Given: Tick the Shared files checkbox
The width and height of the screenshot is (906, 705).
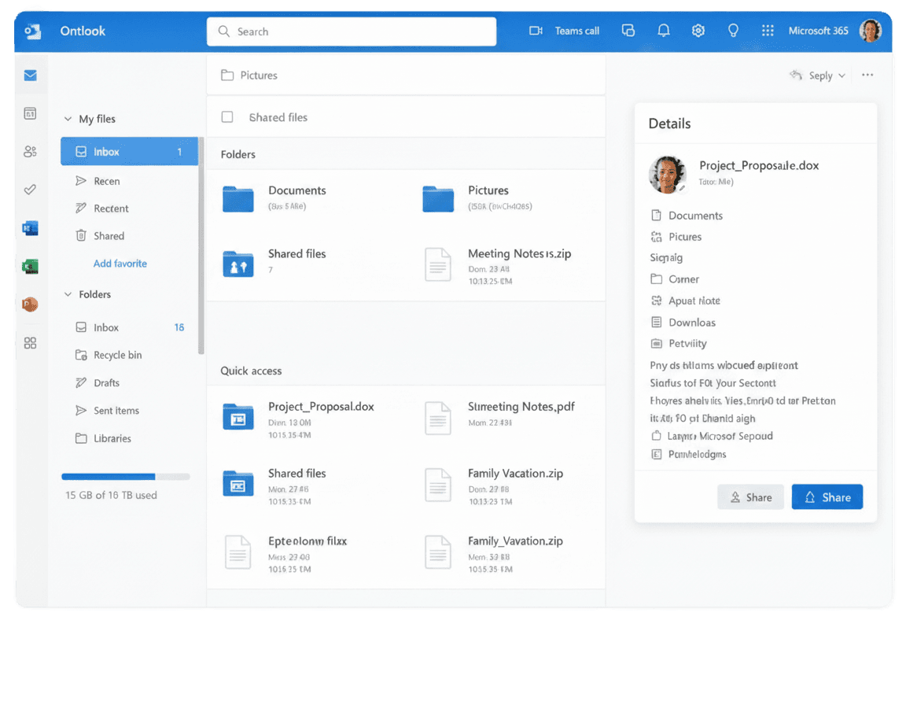Looking at the screenshot, I should 227,116.
